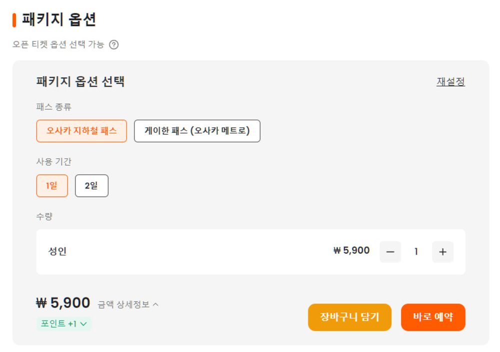
Task: Click the 오픈 티켓 옵션 선택 가능 text
Action: pyautogui.click(x=58, y=45)
